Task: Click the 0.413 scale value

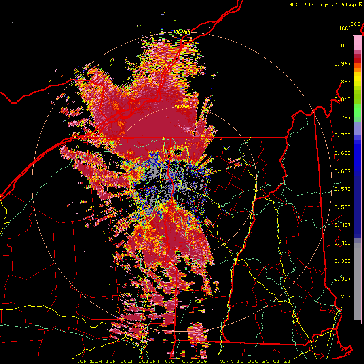Action: coord(343,243)
